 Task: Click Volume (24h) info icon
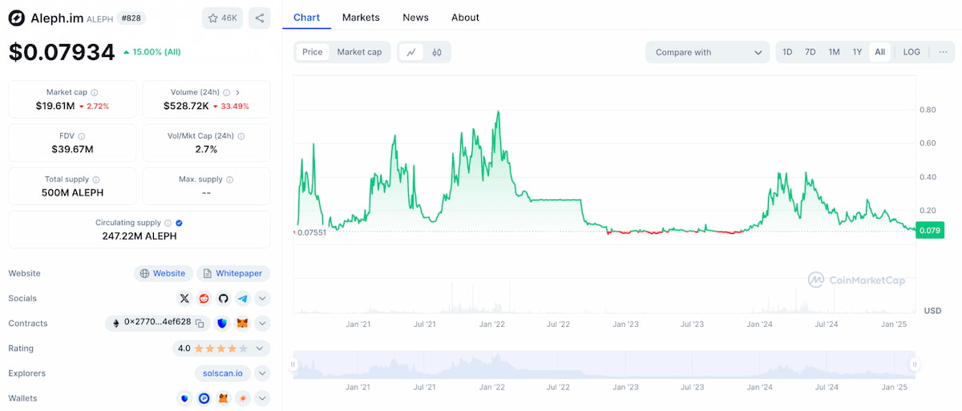point(227,93)
